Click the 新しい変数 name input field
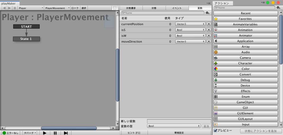Screen dimensions: 283x135 [x=179, y=121]
